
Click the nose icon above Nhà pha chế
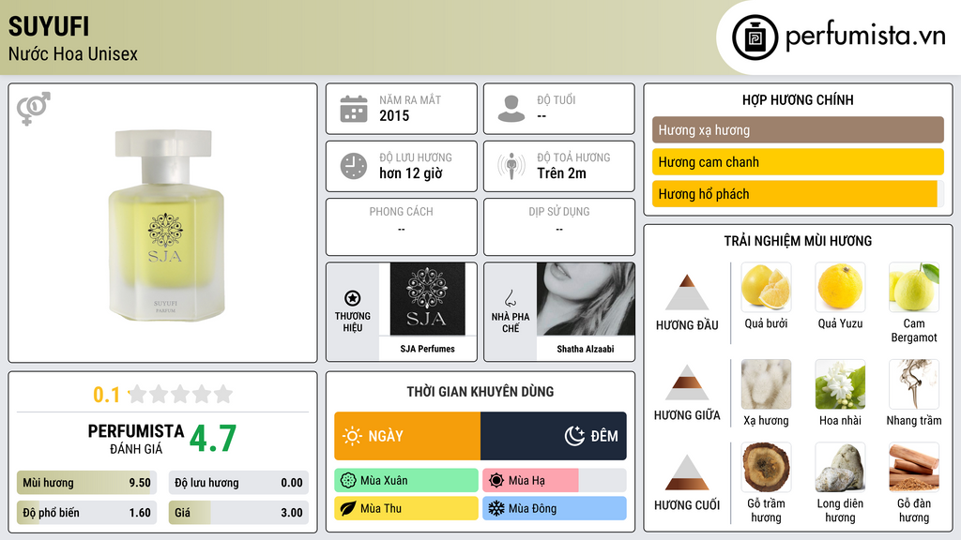pos(510,298)
